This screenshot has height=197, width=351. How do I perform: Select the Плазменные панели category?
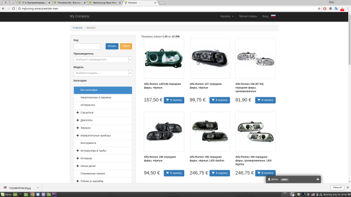click(x=103, y=173)
